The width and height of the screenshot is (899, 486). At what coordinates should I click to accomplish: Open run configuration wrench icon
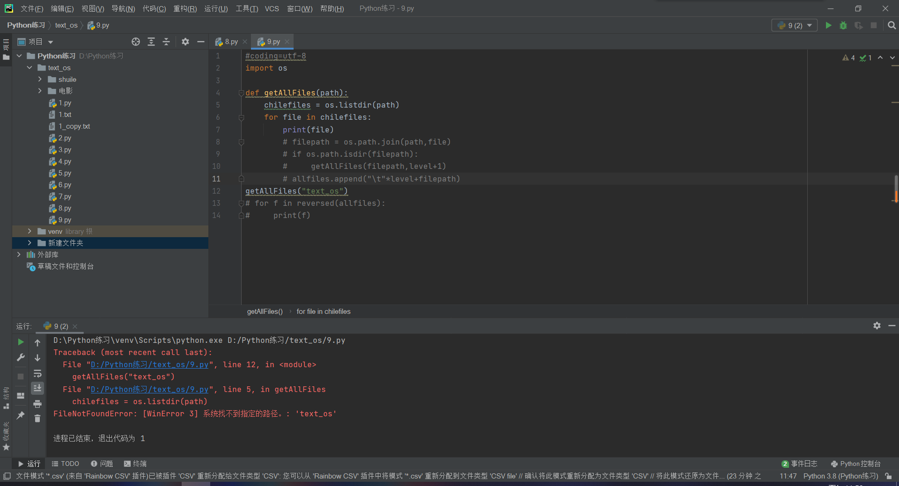point(21,357)
